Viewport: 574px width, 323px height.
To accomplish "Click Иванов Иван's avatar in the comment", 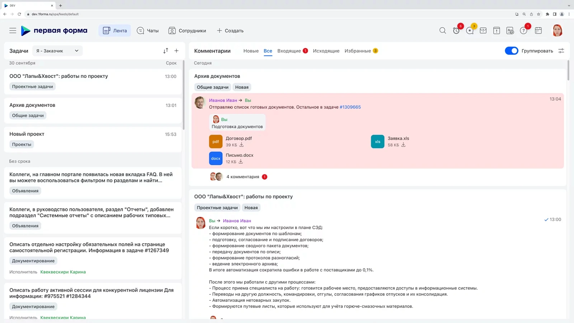I will pyautogui.click(x=200, y=102).
